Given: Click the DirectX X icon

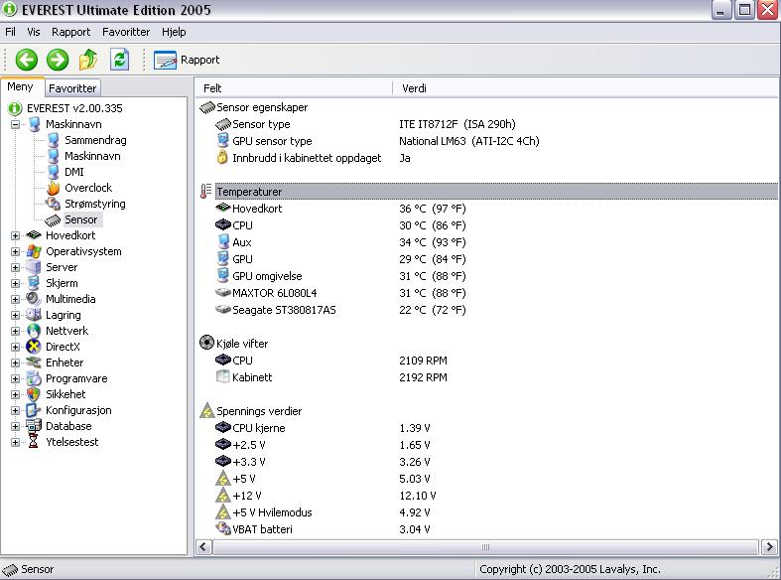Looking at the screenshot, I should 34,347.
